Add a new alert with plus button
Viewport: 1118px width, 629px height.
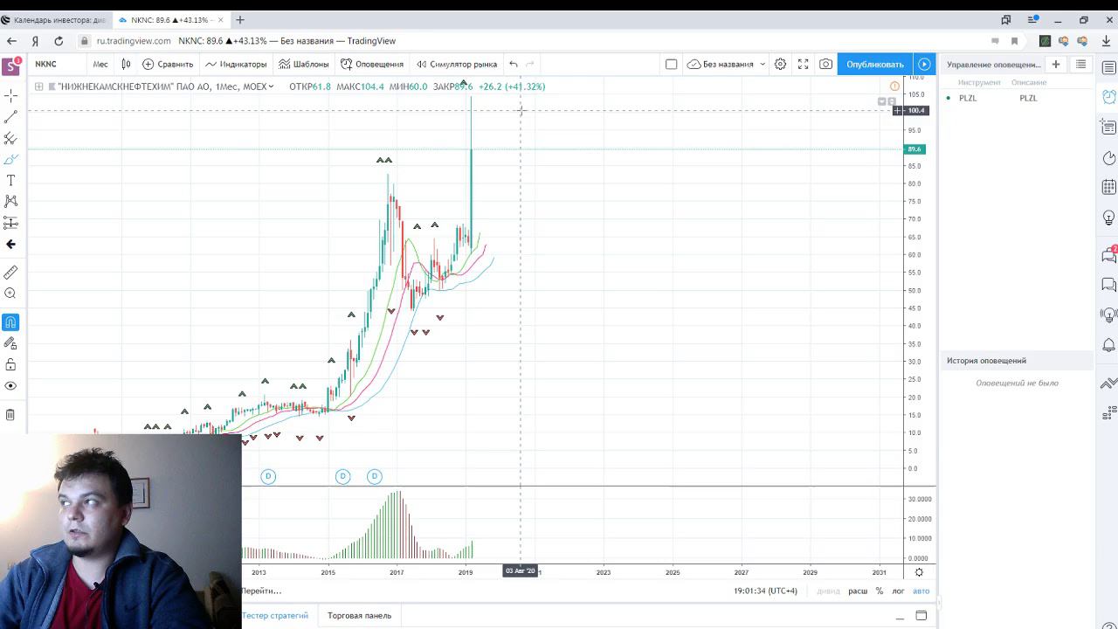1055,64
